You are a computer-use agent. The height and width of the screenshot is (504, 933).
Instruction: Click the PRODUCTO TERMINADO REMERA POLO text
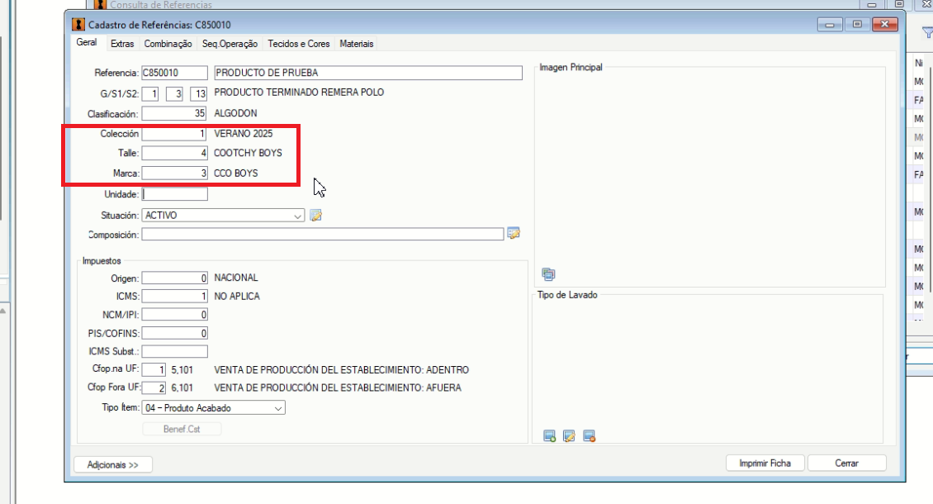pos(299,93)
